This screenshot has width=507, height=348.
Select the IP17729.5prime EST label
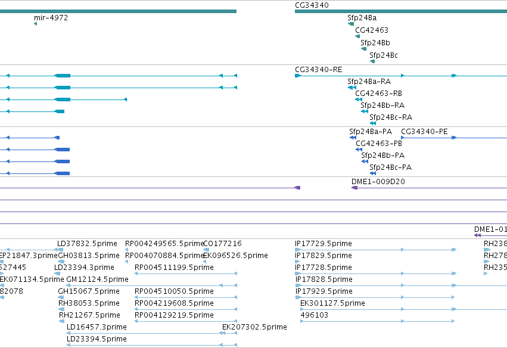click(324, 244)
